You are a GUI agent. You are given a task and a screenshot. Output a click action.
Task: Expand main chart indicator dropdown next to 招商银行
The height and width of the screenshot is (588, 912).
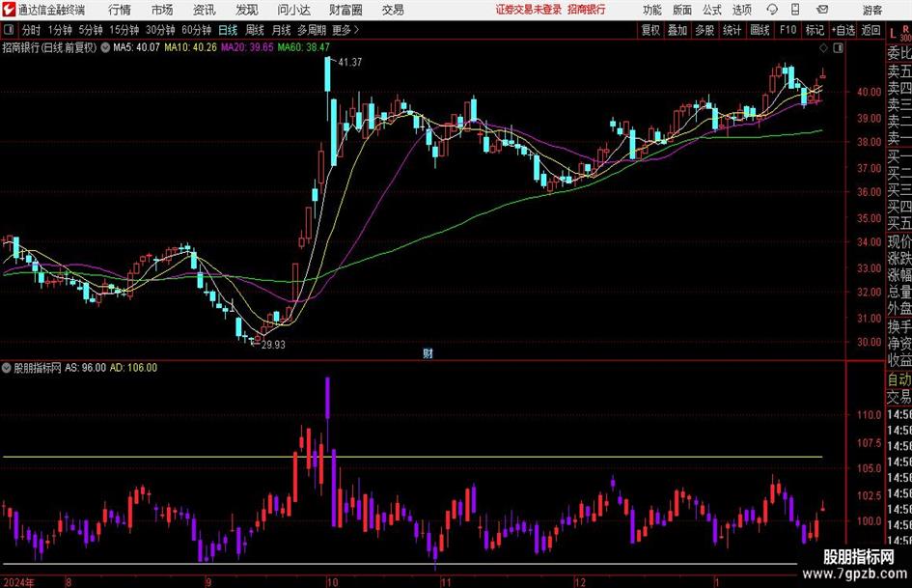pos(104,47)
